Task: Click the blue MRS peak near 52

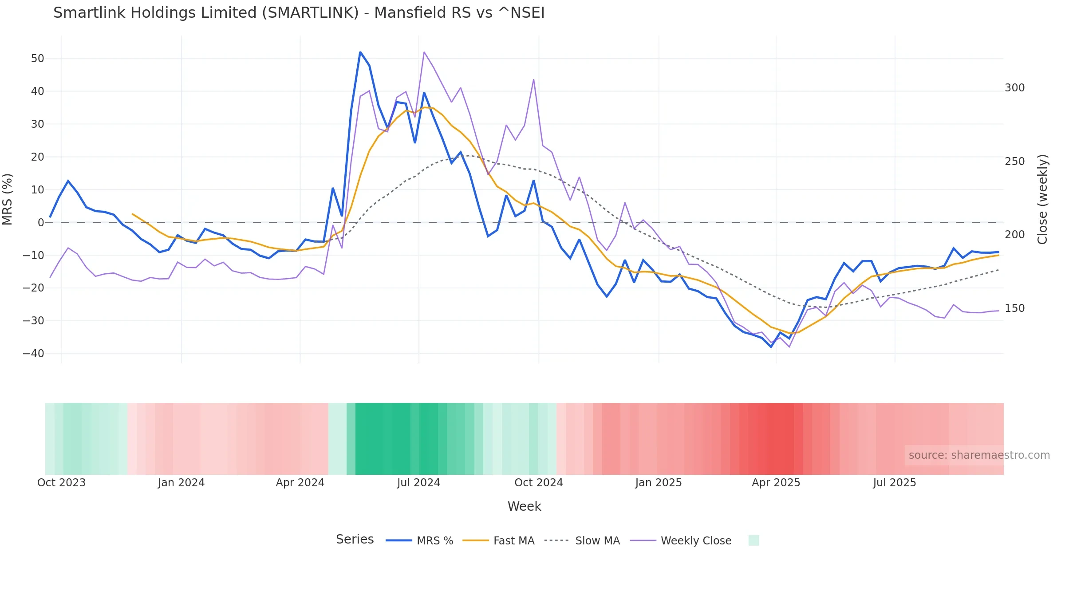Action: point(360,52)
